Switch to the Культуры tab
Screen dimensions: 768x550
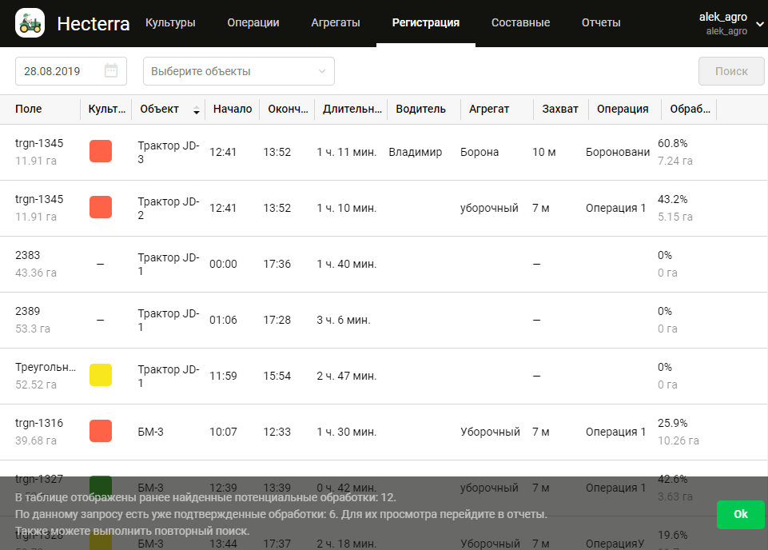[172, 24]
